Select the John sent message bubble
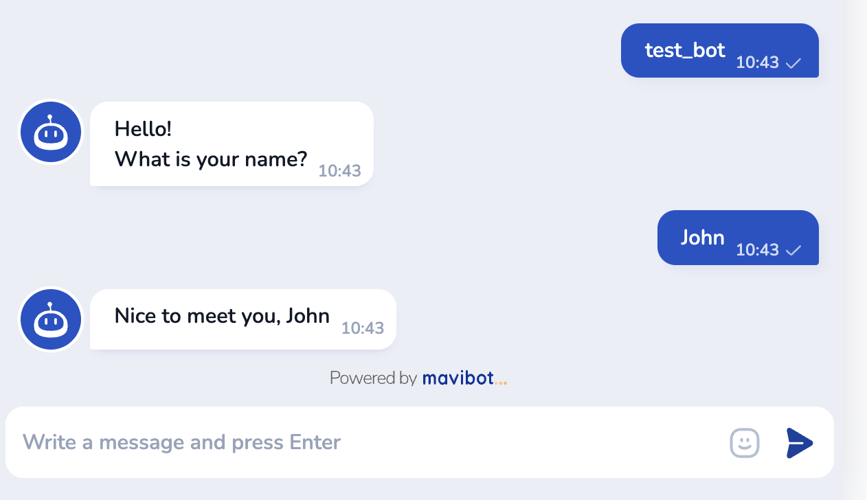Screen dimensions: 867x500 coord(702,238)
